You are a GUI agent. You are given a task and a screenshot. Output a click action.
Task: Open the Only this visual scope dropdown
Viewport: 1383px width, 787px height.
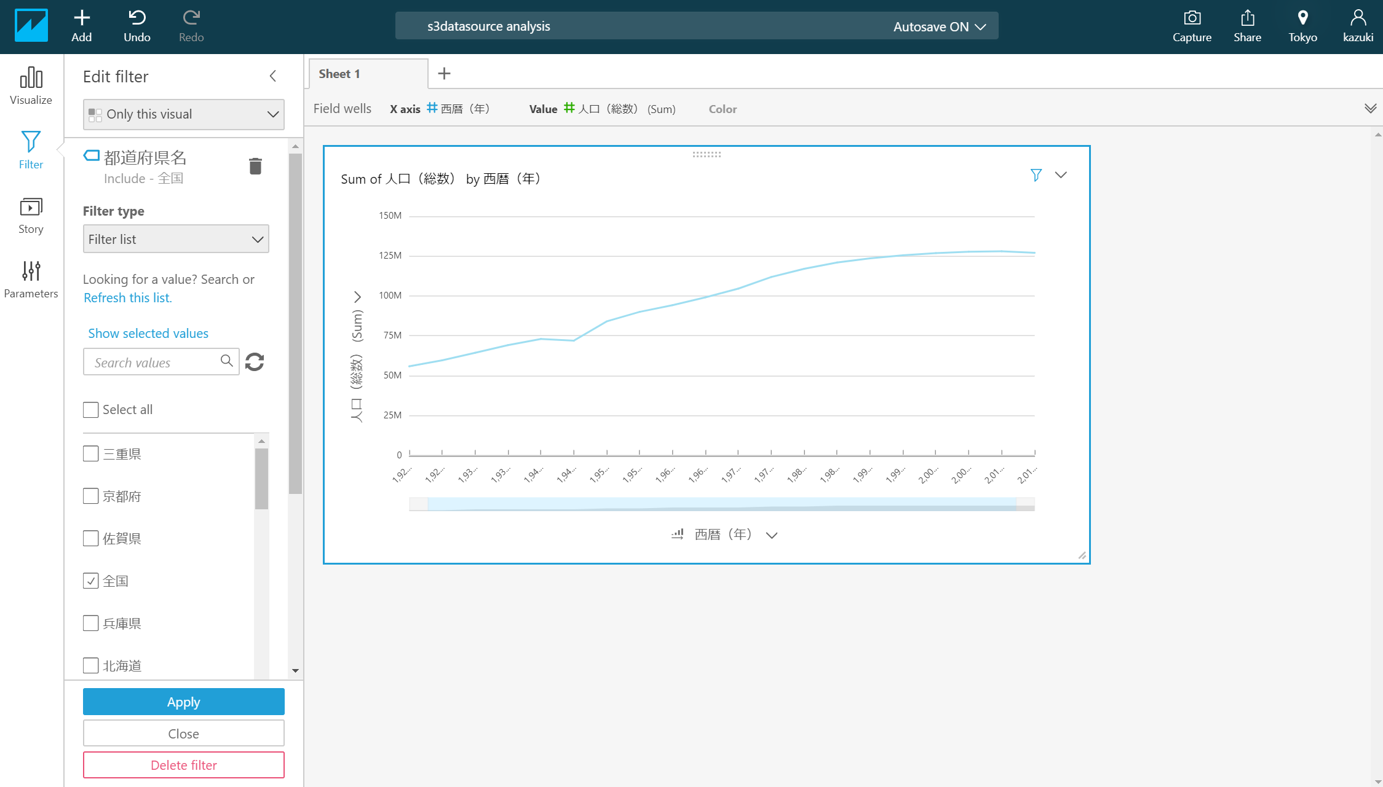click(183, 114)
